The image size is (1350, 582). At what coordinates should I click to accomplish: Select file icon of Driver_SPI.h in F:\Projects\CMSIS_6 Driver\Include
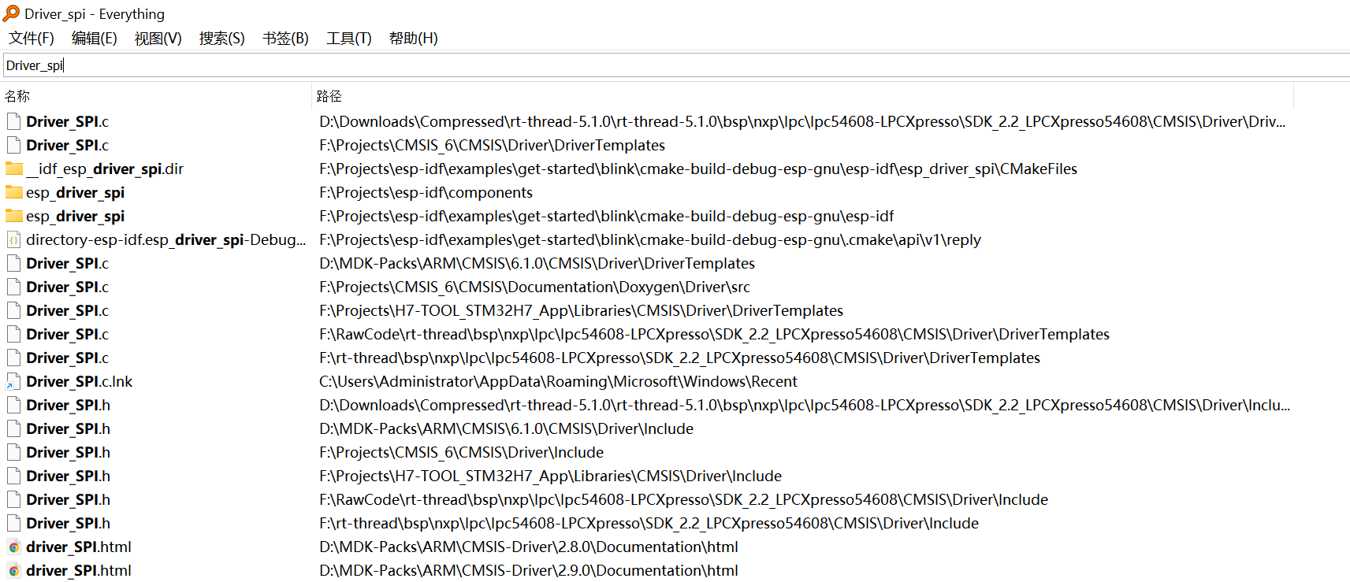[x=13, y=452]
